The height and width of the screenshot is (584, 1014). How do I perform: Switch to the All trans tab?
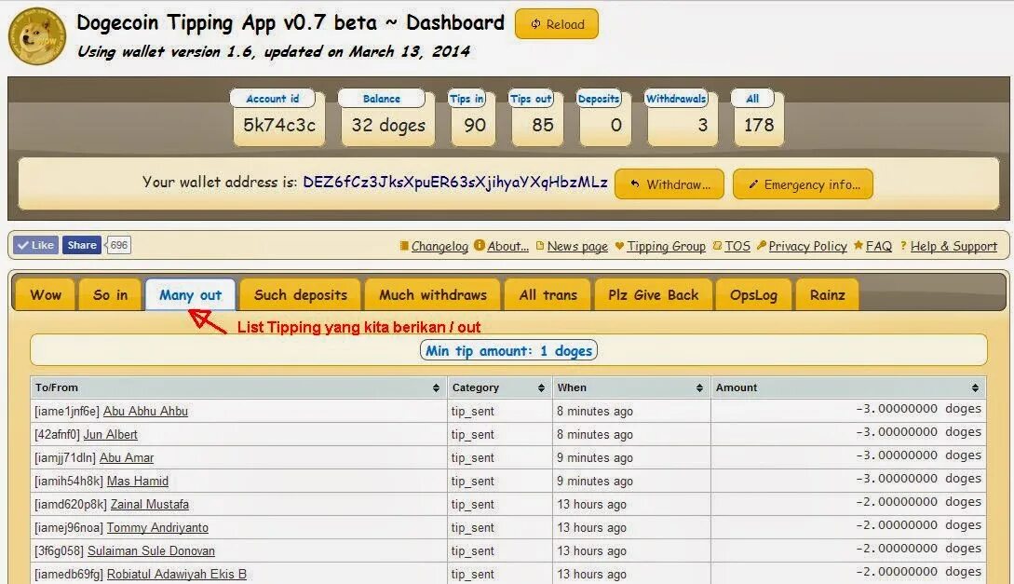[x=548, y=295]
